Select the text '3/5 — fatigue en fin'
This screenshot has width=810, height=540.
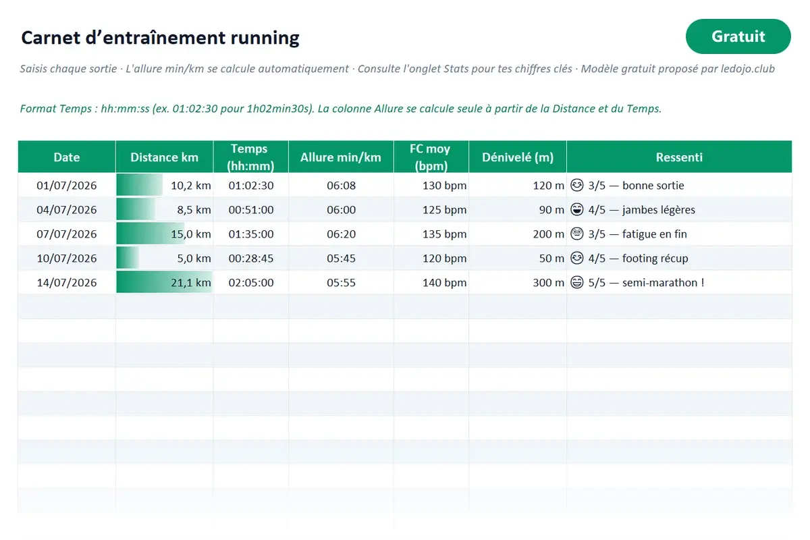637,234
